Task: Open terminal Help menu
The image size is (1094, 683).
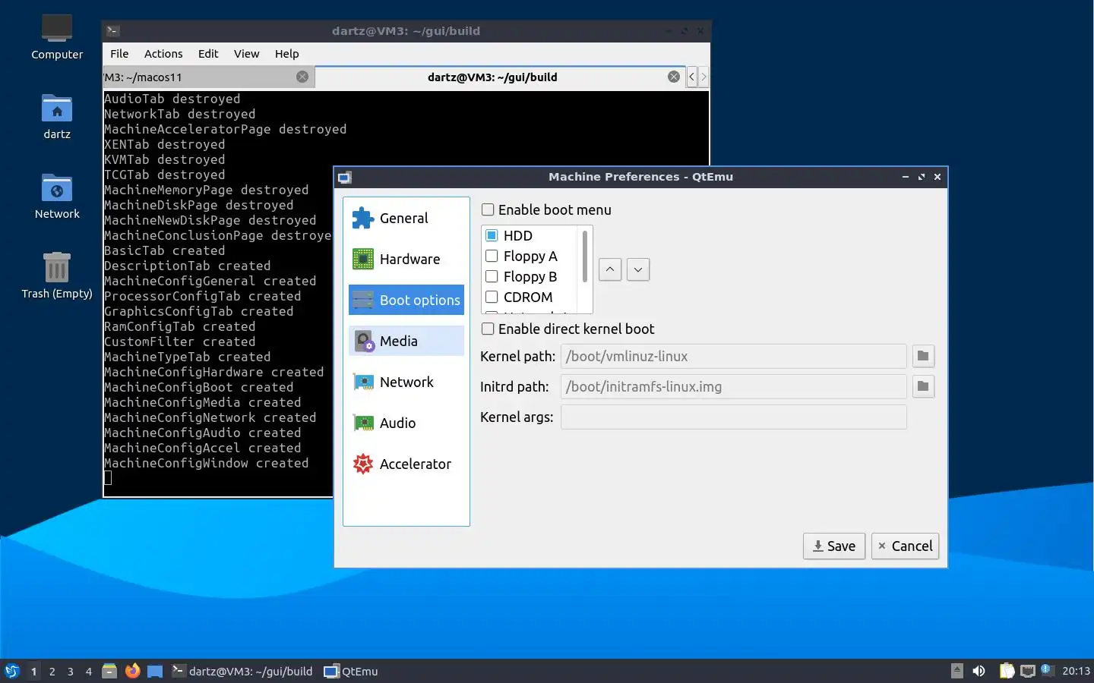Action: coord(287,54)
